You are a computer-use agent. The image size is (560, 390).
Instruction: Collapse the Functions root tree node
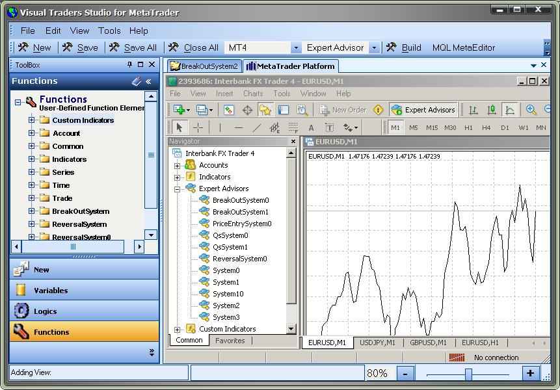[x=18, y=103]
